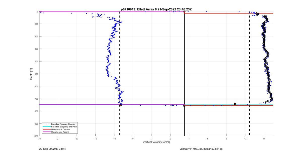This screenshot has height=153, width=302.
Task: Click x-axis tick label '-7'
Action: (152, 138)
